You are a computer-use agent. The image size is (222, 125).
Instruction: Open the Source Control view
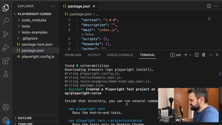(6, 34)
